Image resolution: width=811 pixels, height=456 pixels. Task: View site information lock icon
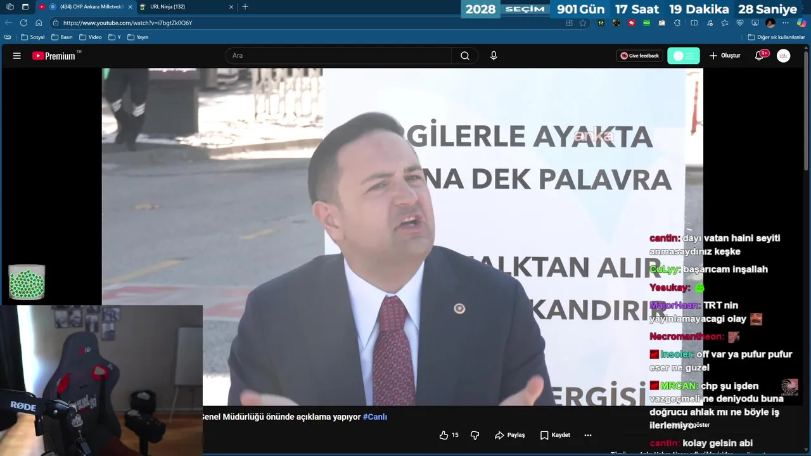click(x=56, y=23)
